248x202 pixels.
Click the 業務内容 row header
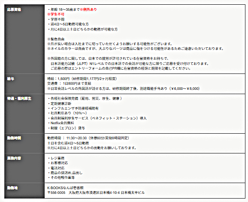click(24, 168)
